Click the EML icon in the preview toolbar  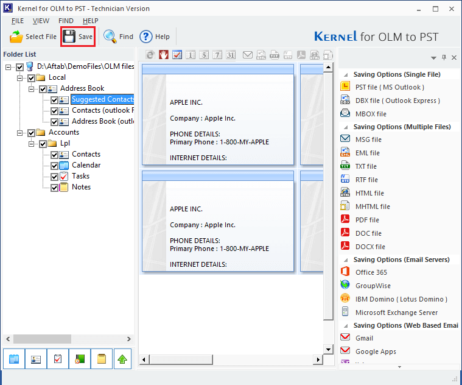coord(261,55)
